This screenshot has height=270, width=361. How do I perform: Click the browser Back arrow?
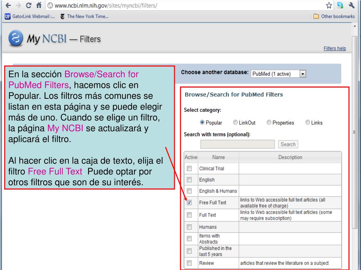[x=8, y=5]
